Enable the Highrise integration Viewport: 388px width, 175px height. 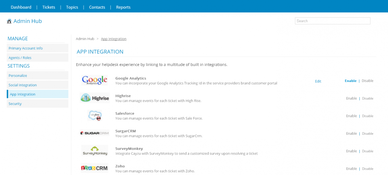[351, 98]
